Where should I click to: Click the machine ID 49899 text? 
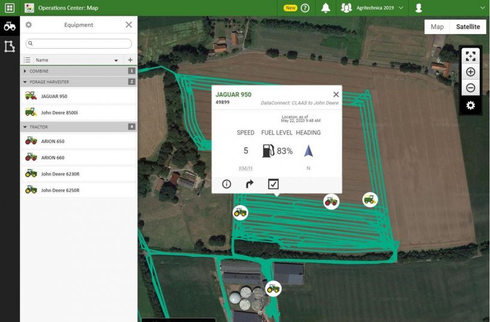pos(223,102)
